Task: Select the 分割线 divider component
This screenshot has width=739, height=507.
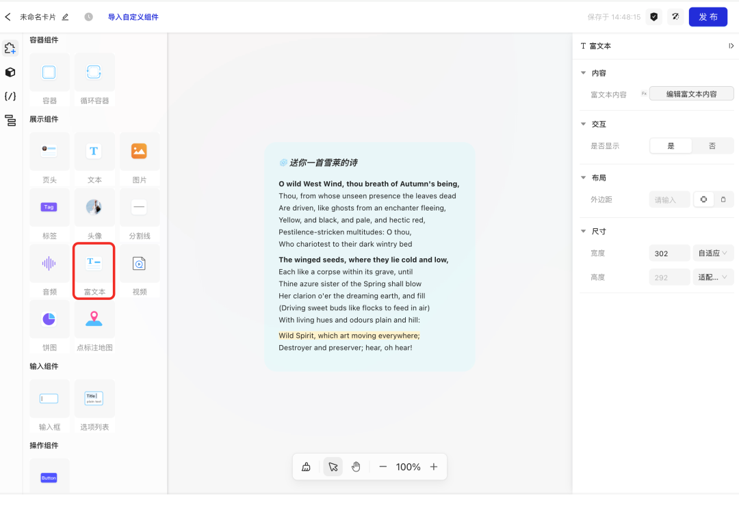Action: pos(140,215)
